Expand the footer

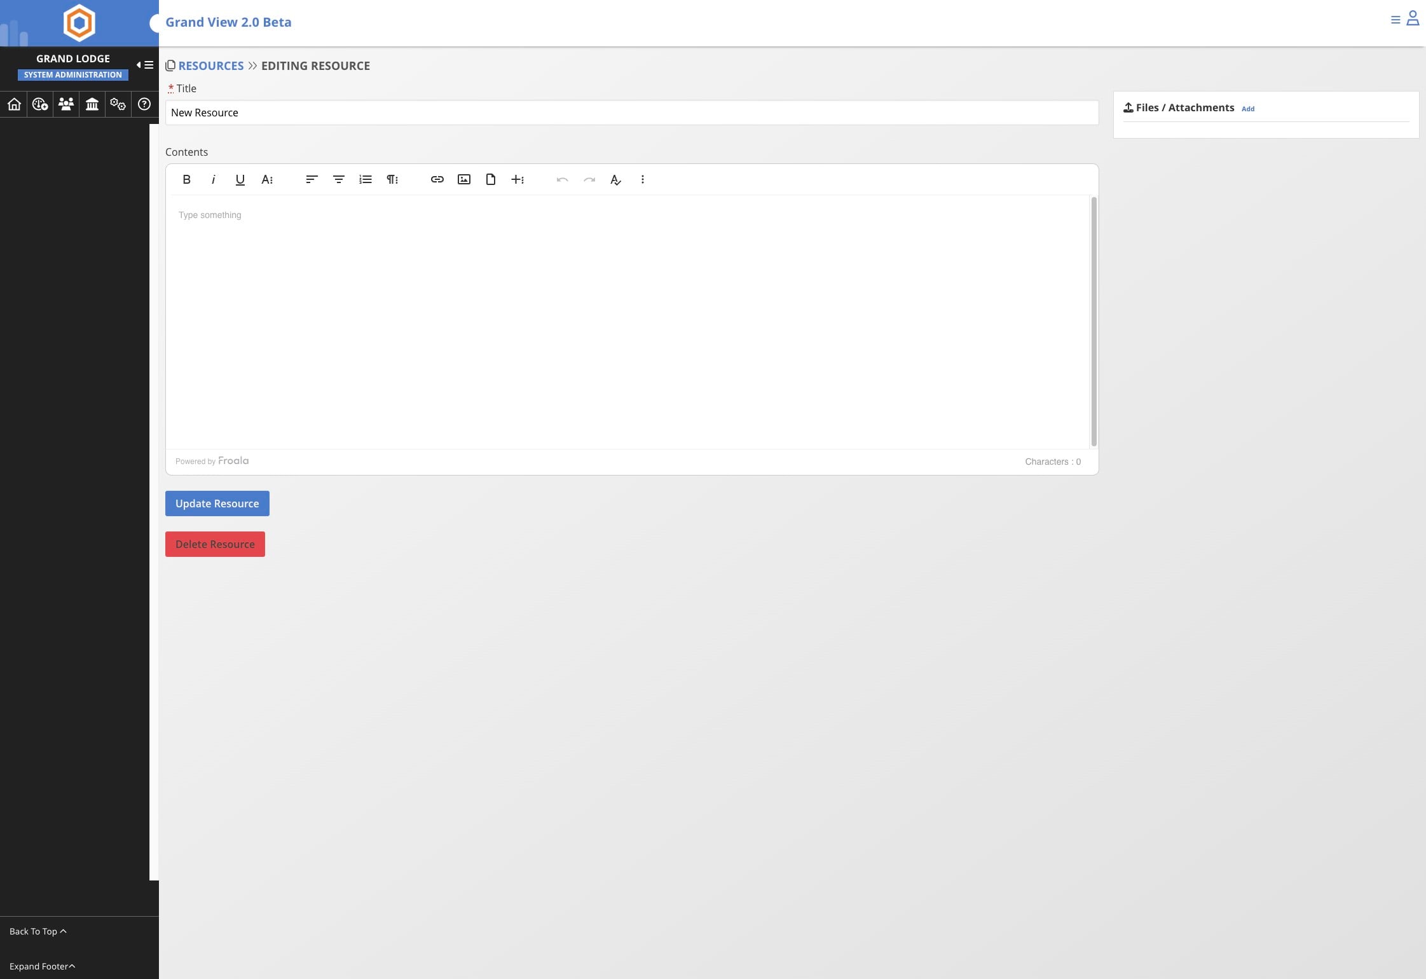pyautogui.click(x=42, y=966)
